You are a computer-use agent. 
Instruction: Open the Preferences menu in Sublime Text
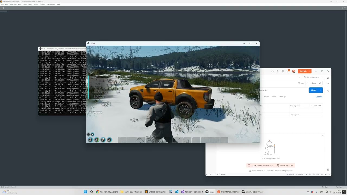click(51, 4)
